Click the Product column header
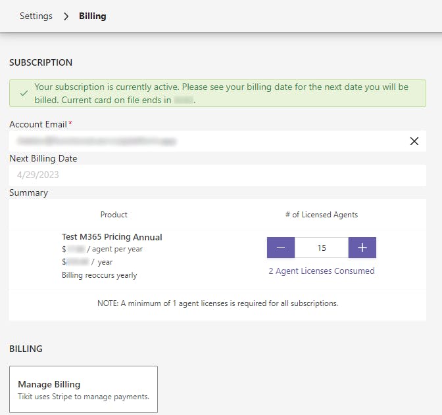442x415 pixels. [x=114, y=215]
